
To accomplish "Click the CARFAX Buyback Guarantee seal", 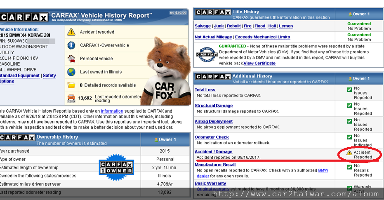I will 207,54.
